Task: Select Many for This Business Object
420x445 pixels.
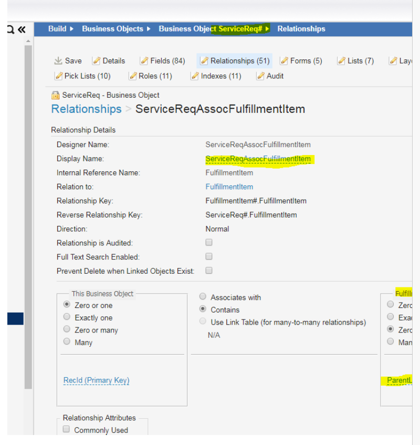Action: coord(67,341)
